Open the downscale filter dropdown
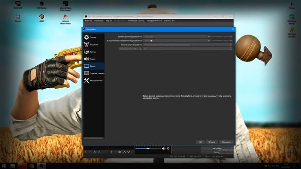This screenshot has width=301, height=169. [187, 45]
